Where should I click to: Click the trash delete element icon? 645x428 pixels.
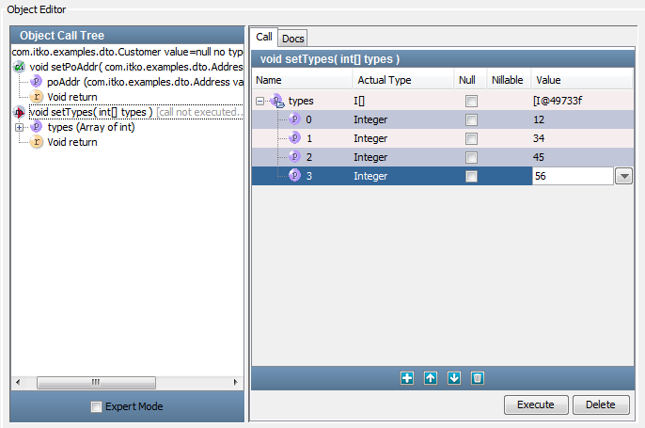(478, 378)
